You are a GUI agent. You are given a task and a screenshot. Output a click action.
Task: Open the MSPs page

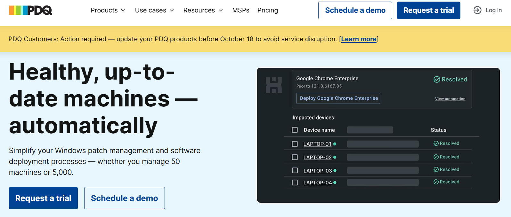(x=241, y=10)
